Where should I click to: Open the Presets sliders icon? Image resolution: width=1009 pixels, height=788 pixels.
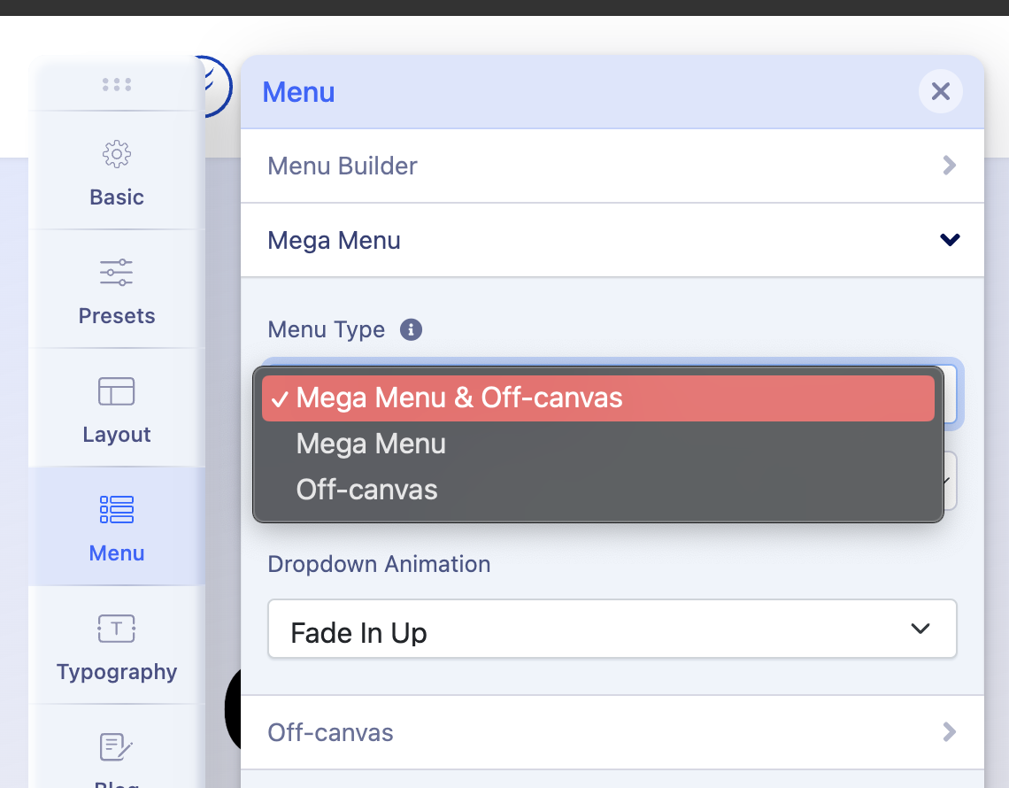click(117, 273)
